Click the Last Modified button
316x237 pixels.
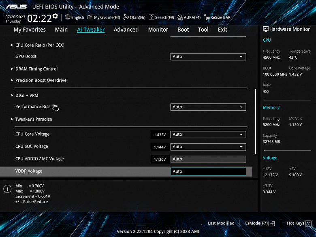[221, 223]
